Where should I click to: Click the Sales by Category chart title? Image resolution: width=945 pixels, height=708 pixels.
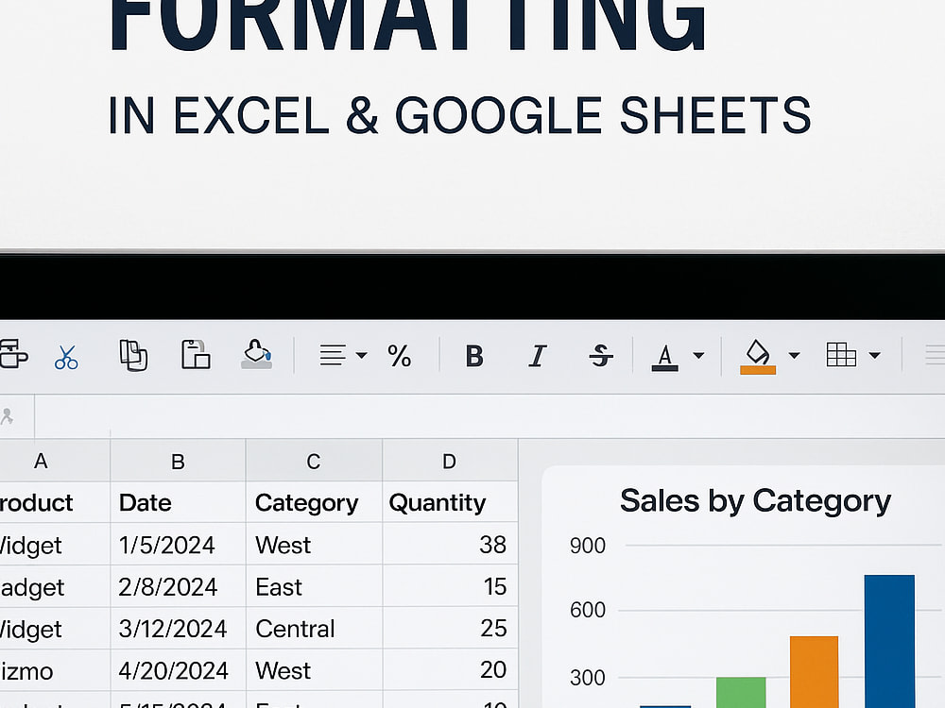tap(755, 501)
